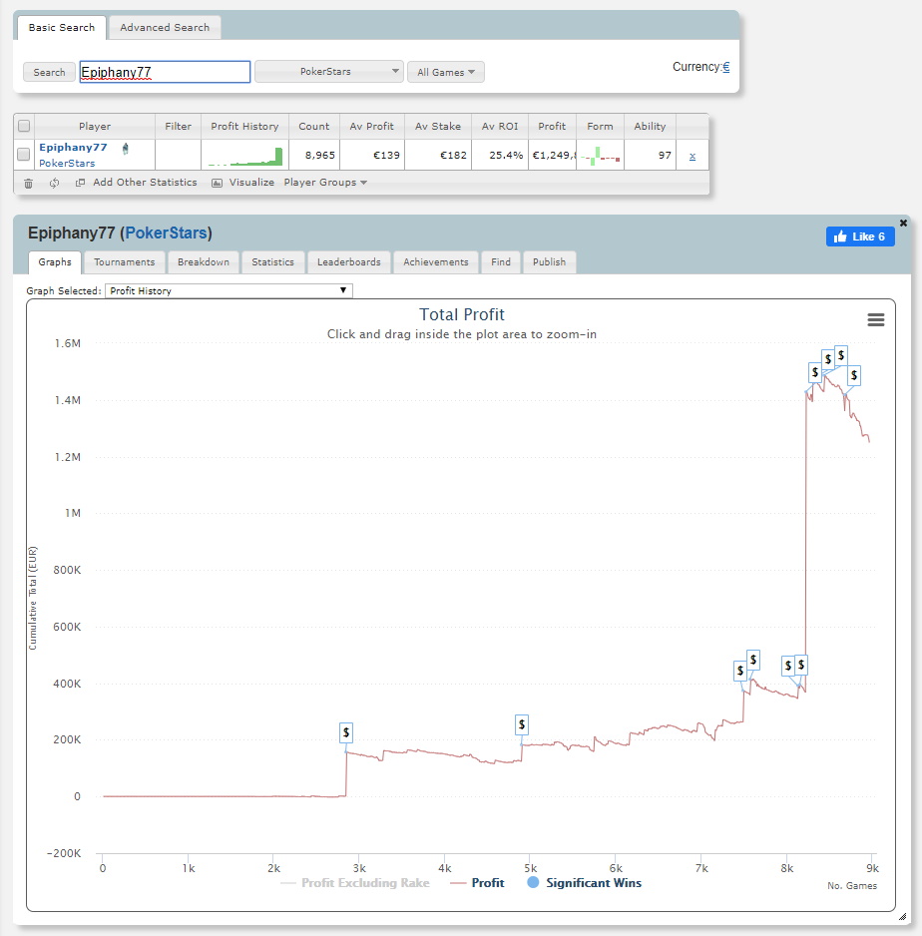This screenshot has width=922, height=936.
Task: Open the PokerStars network dropdown
Action: (329, 72)
